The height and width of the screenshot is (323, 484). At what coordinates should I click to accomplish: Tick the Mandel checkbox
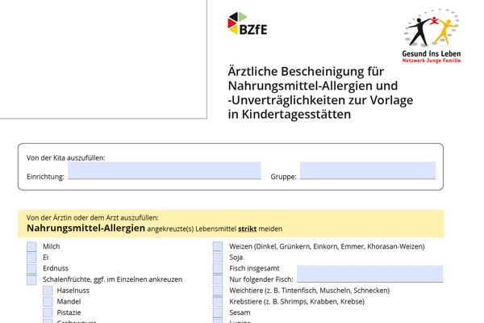coord(48,301)
